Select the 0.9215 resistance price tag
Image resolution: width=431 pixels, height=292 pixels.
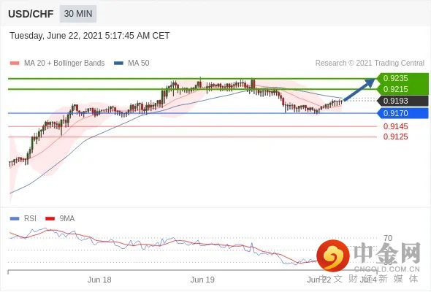(403, 89)
